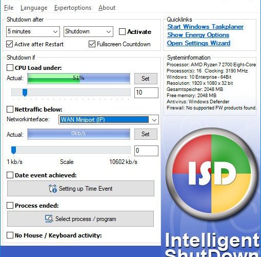Click the magnifier monitor icon on Select process button

pos(49,219)
